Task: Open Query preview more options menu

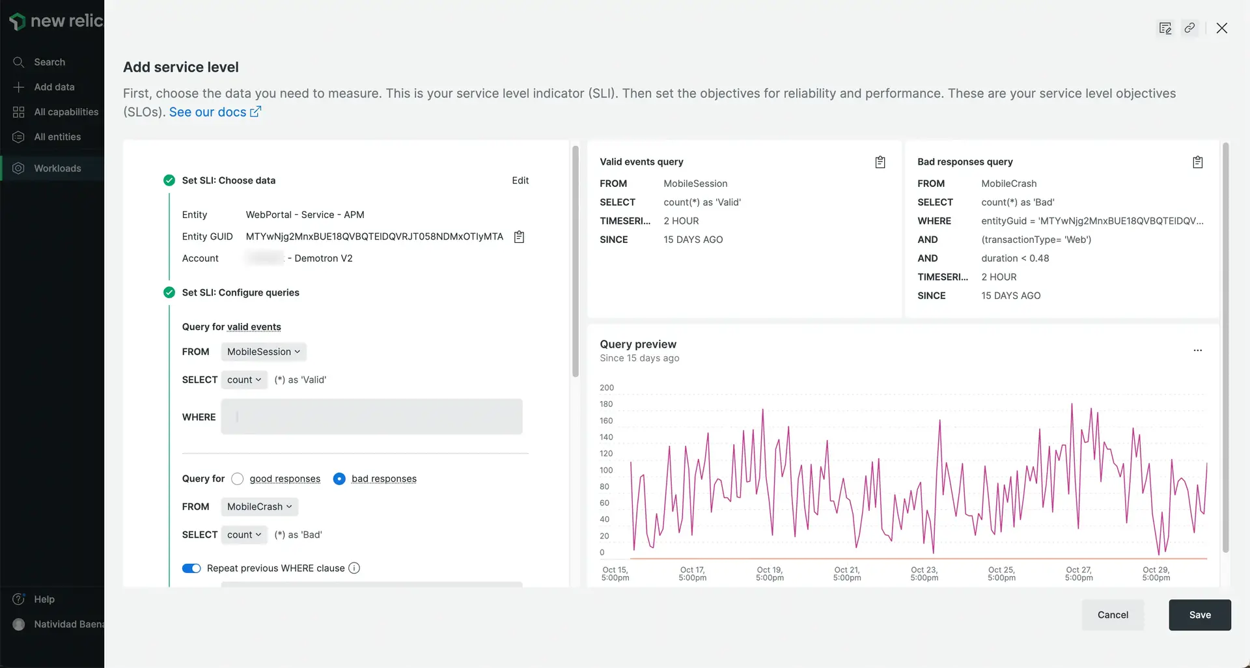Action: (1197, 350)
